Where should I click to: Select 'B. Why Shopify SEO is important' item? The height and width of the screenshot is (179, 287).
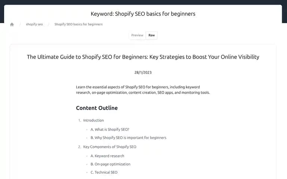[x=129, y=138]
